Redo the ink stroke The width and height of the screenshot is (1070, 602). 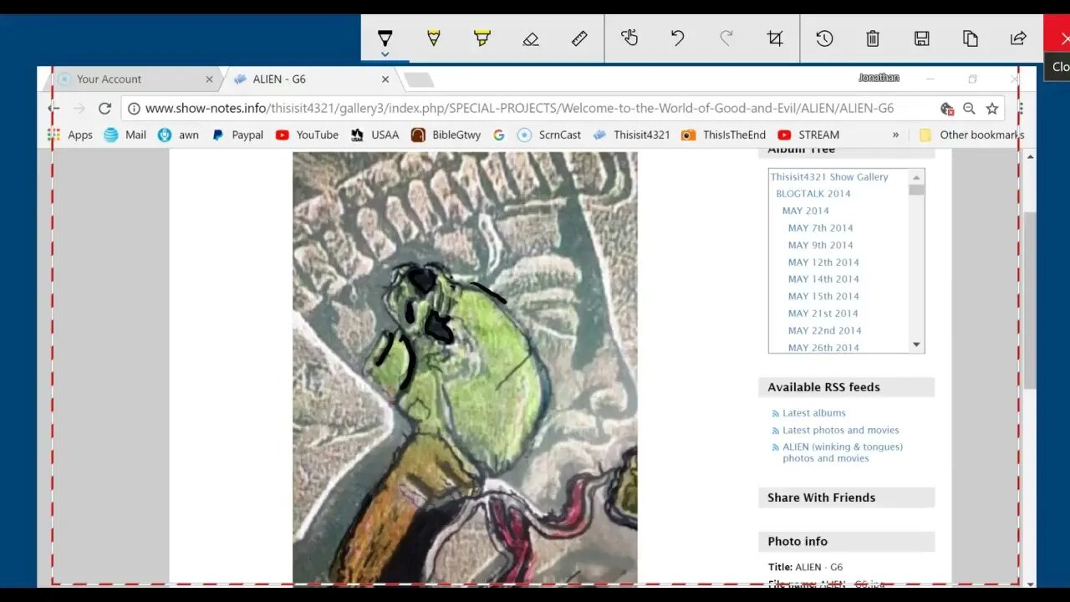point(726,38)
